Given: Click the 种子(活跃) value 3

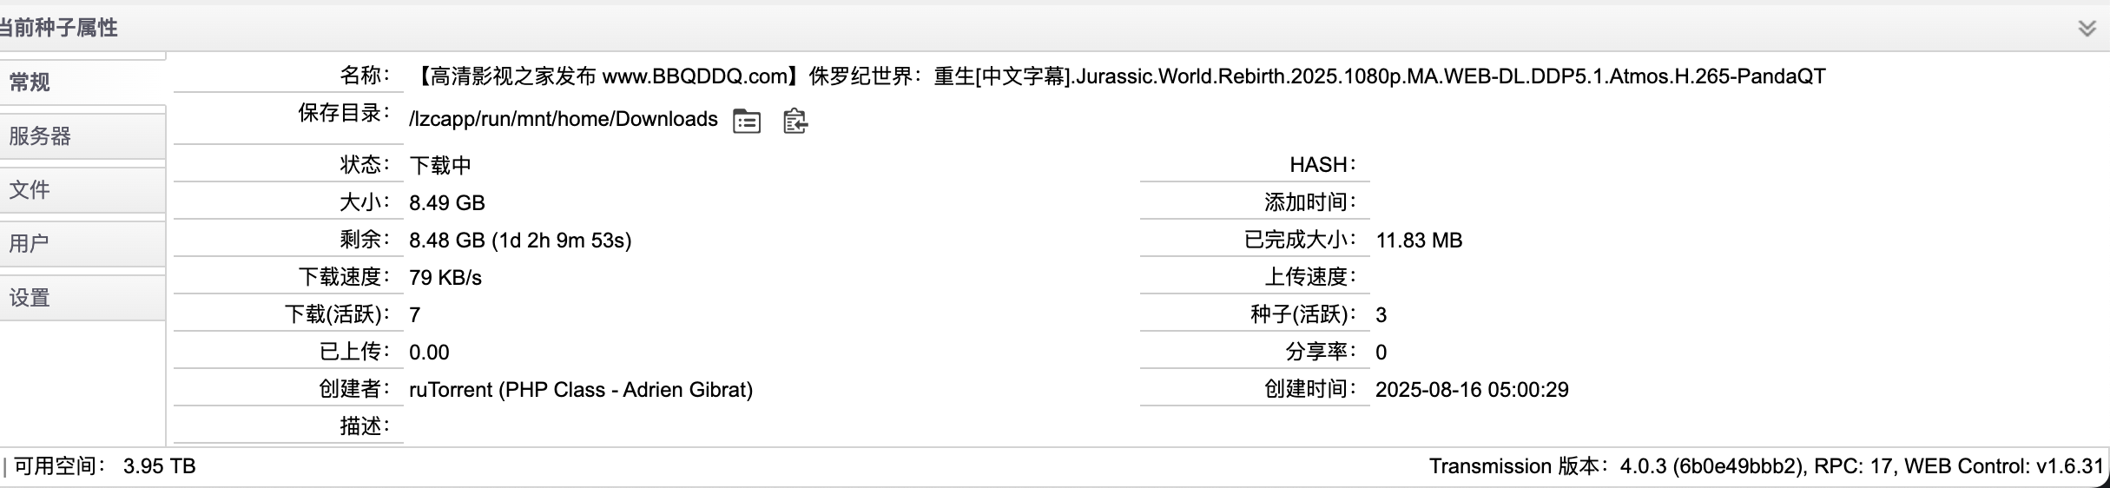Looking at the screenshot, I should pyautogui.click(x=1381, y=314).
